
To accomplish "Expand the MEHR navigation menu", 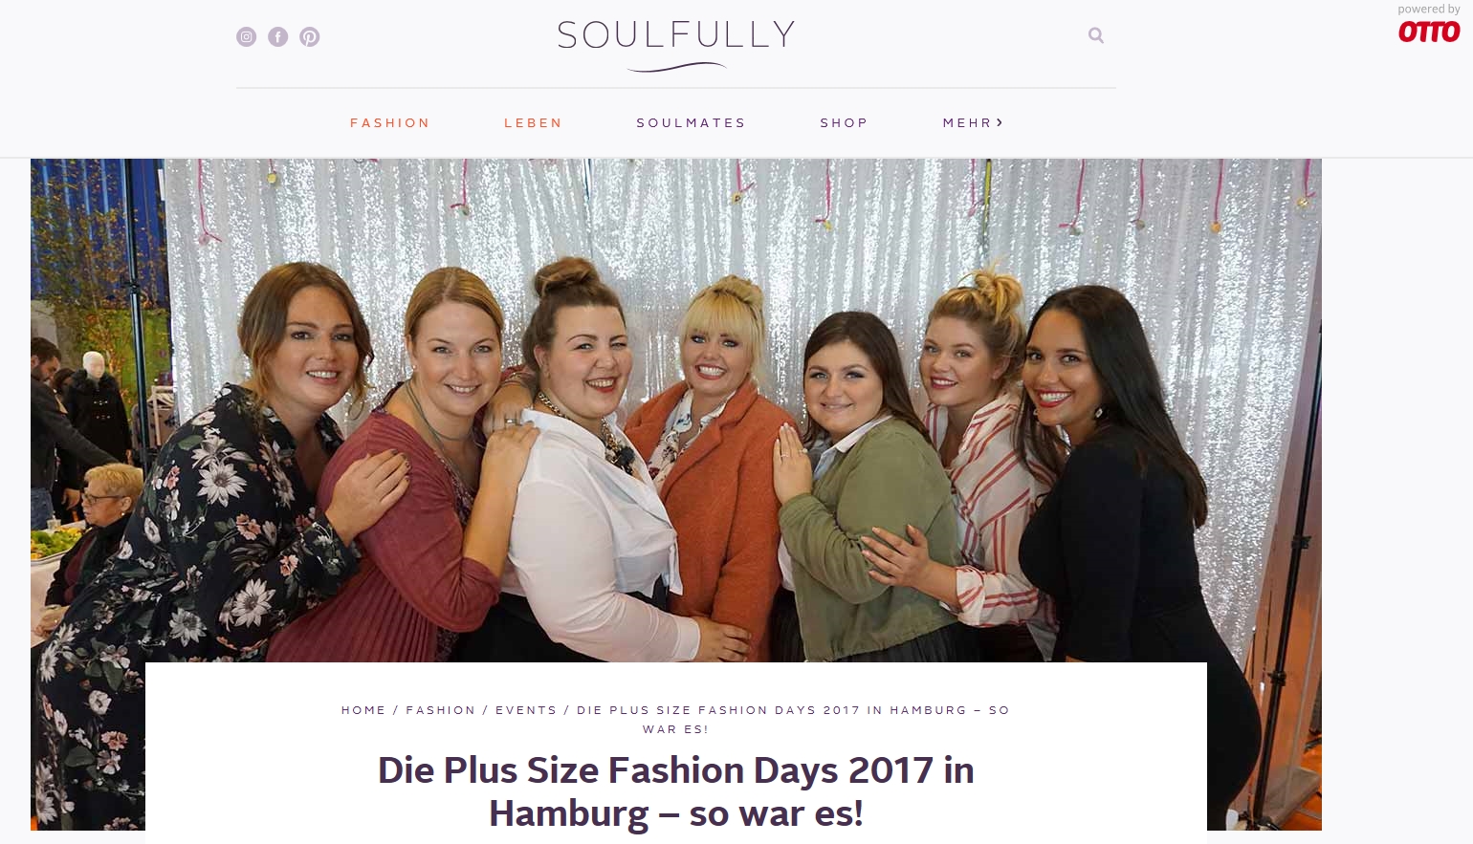I will pyautogui.click(x=973, y=122).
